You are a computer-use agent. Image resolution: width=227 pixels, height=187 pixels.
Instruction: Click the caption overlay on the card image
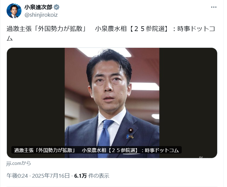pos(97,150)
